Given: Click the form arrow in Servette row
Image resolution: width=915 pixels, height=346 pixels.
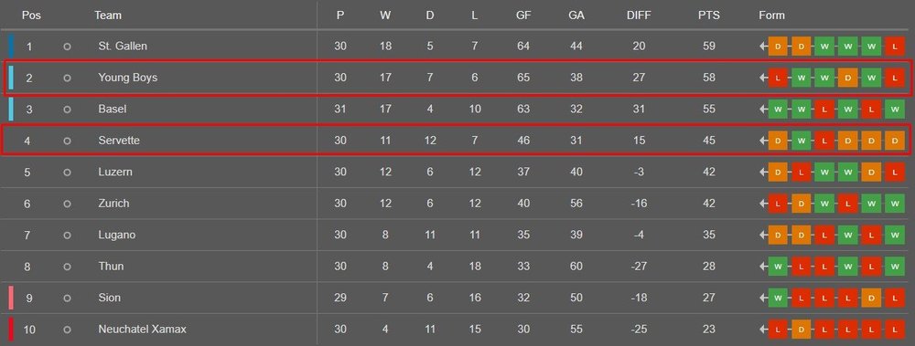Looking at the screenshot, I should (x=763, y=141).
